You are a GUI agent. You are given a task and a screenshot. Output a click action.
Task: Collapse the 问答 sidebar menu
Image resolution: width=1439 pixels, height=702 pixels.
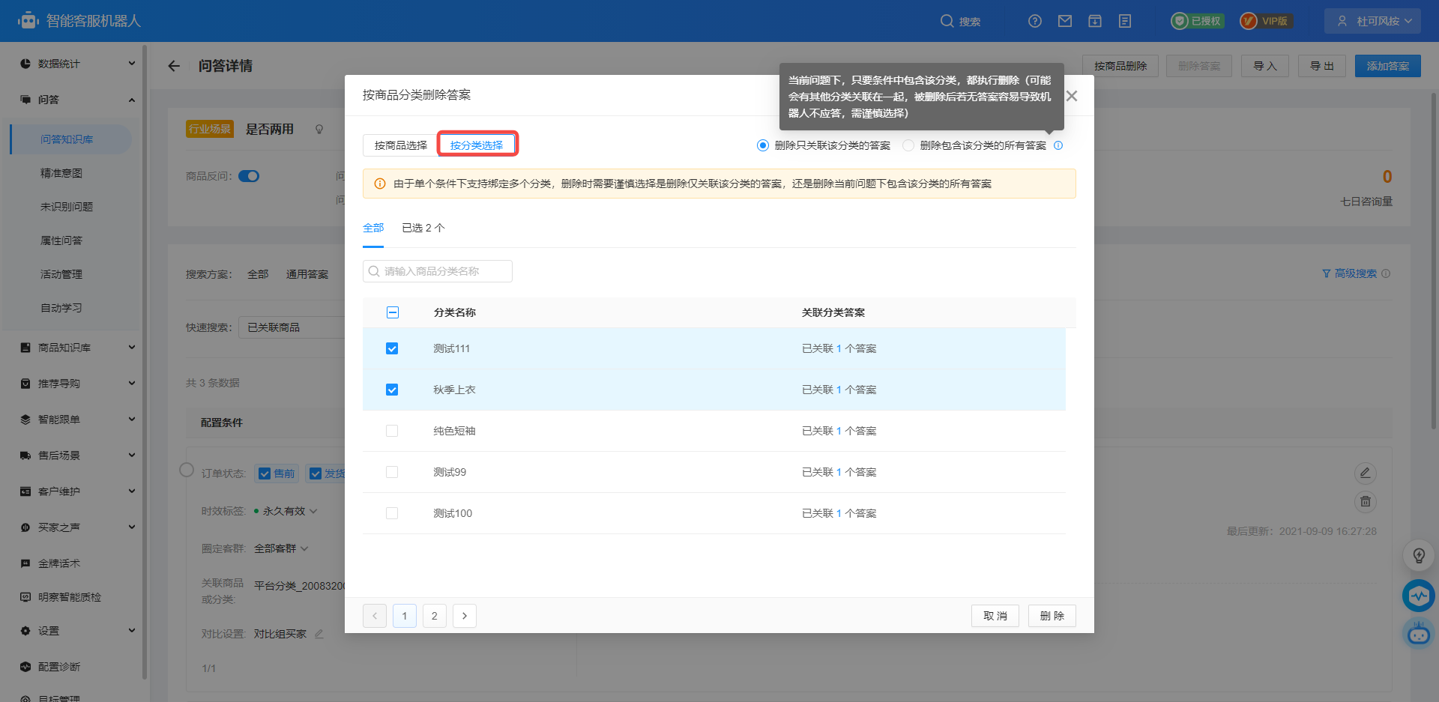132,100
